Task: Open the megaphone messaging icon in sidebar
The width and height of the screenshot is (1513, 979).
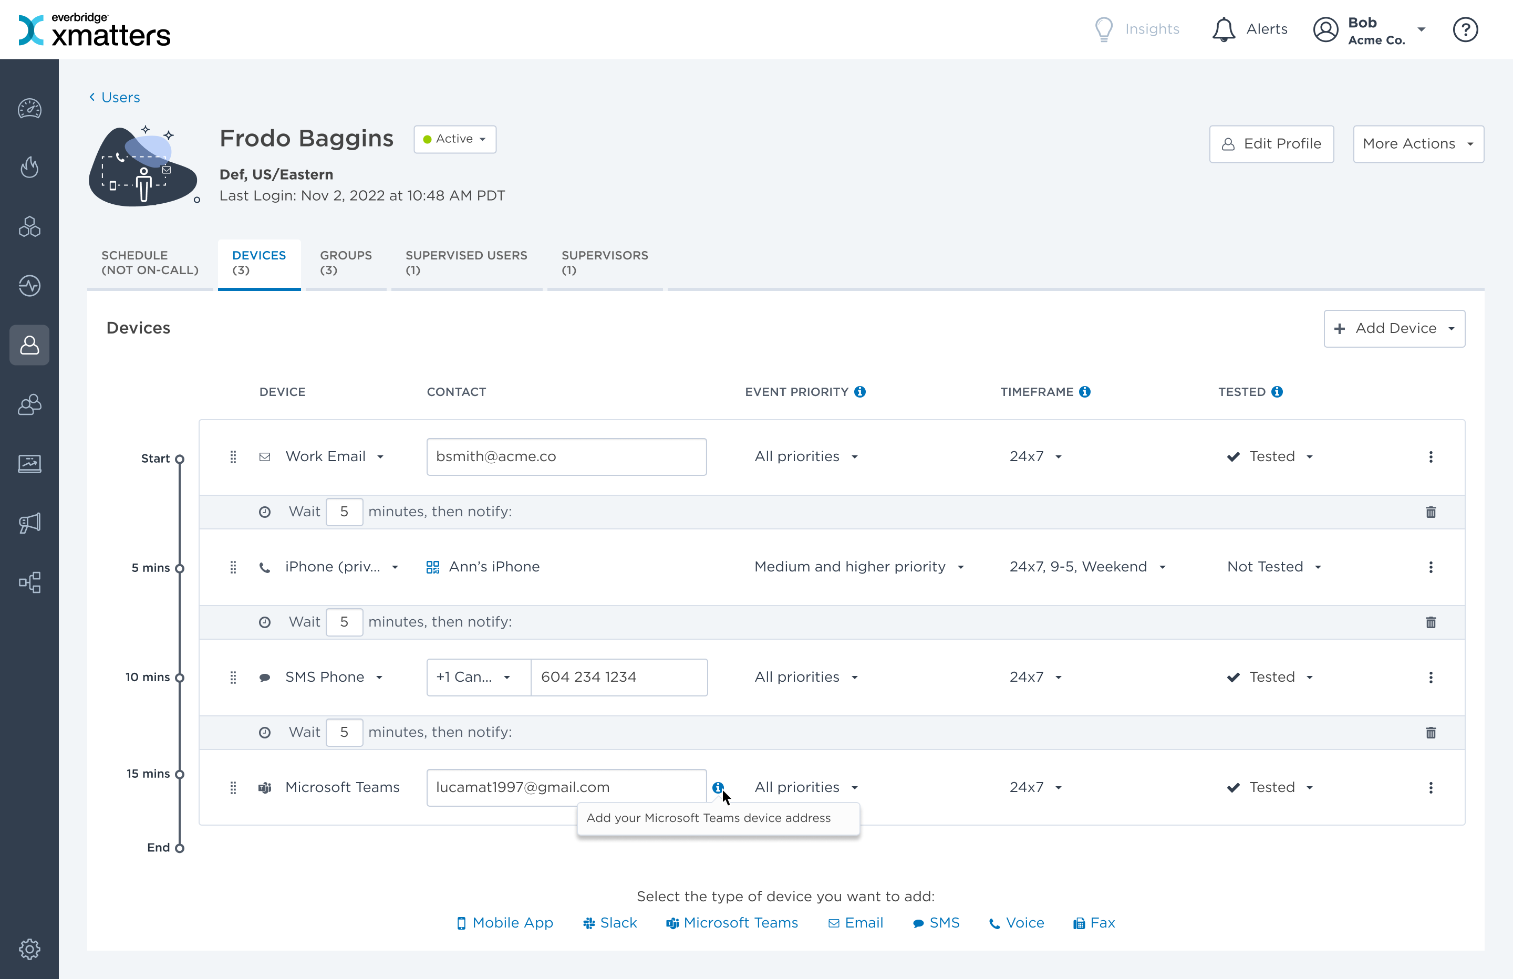Action: [29, 523]
